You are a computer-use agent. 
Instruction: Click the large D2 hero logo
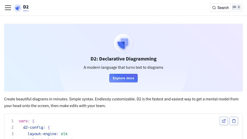tap(123, 43)
